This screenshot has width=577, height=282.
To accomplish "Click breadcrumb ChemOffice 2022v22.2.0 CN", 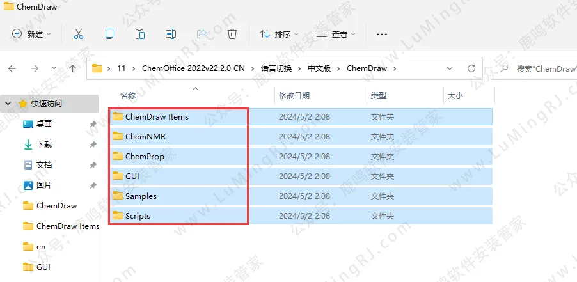I will 194,68.
